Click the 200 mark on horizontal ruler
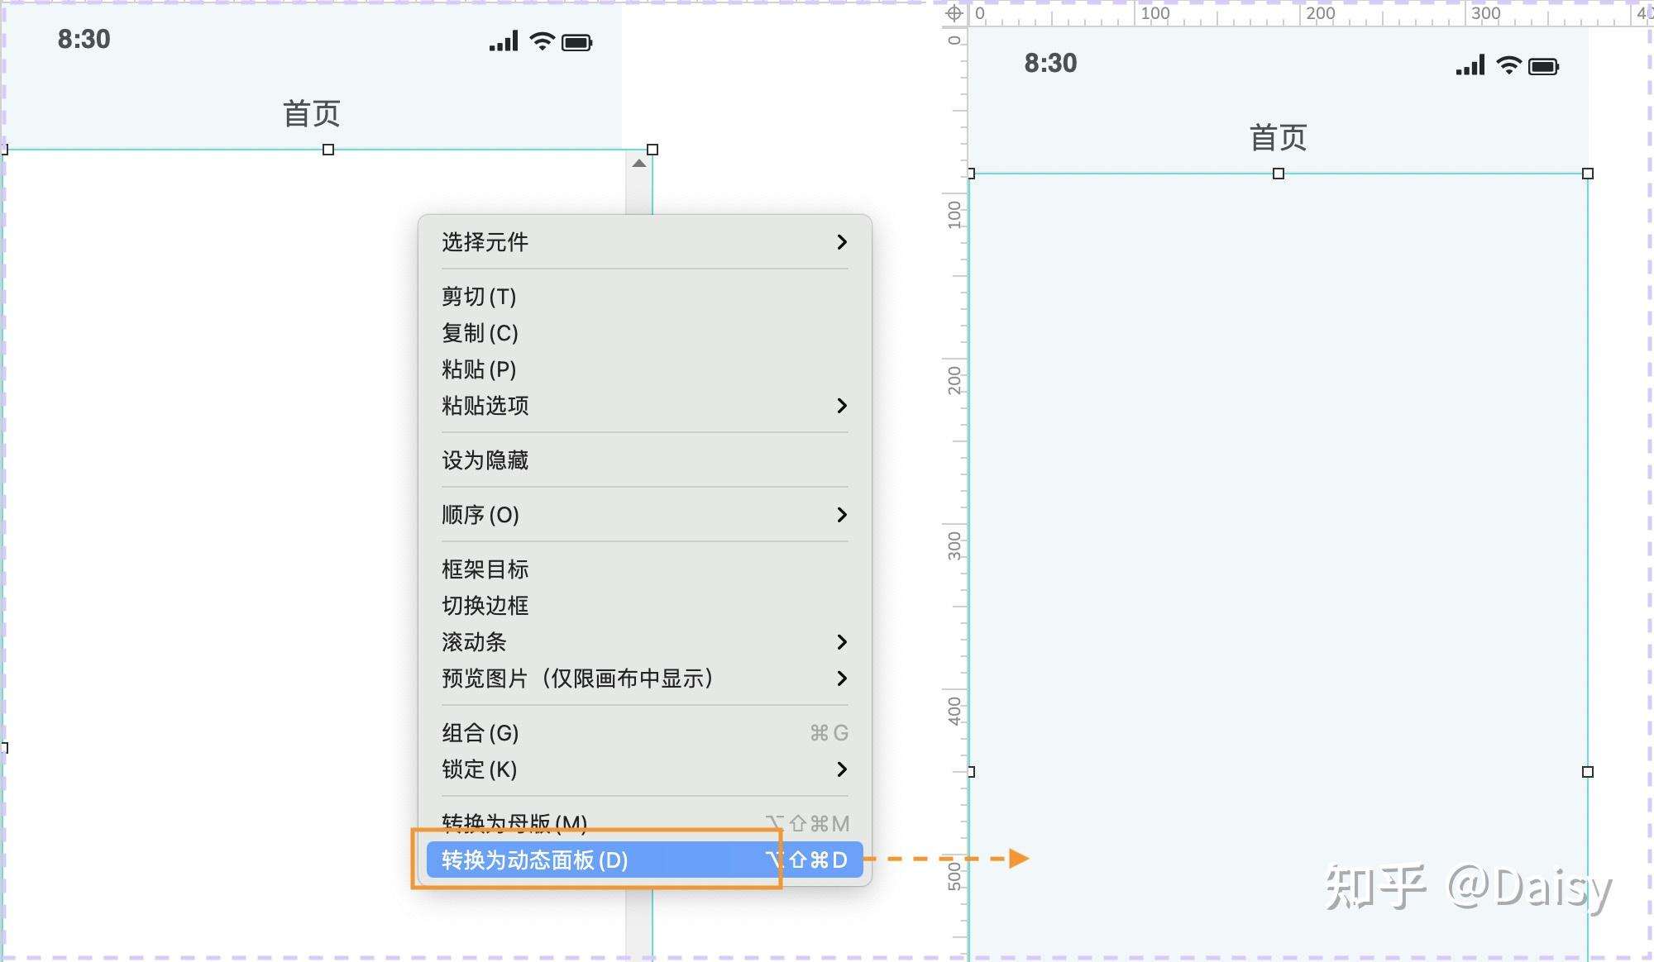 pos(1320,13)
